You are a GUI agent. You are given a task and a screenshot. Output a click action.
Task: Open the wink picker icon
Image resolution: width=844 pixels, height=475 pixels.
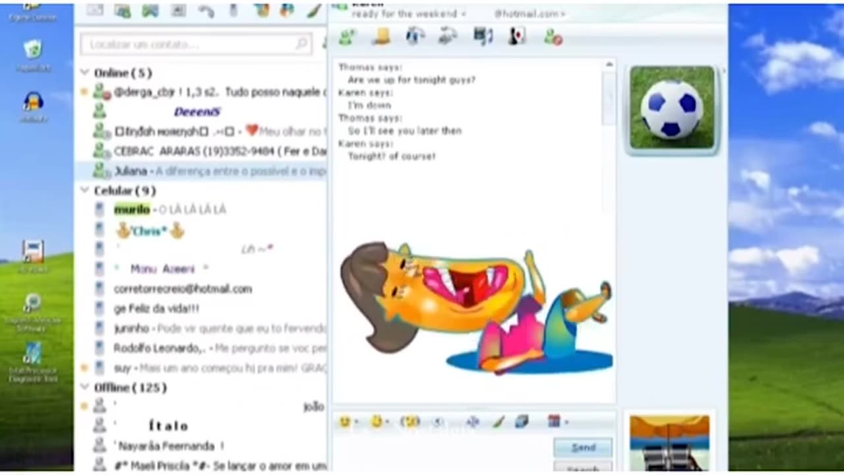click(377, 422)
